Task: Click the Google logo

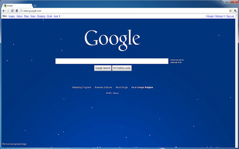Action: point(112,40)
